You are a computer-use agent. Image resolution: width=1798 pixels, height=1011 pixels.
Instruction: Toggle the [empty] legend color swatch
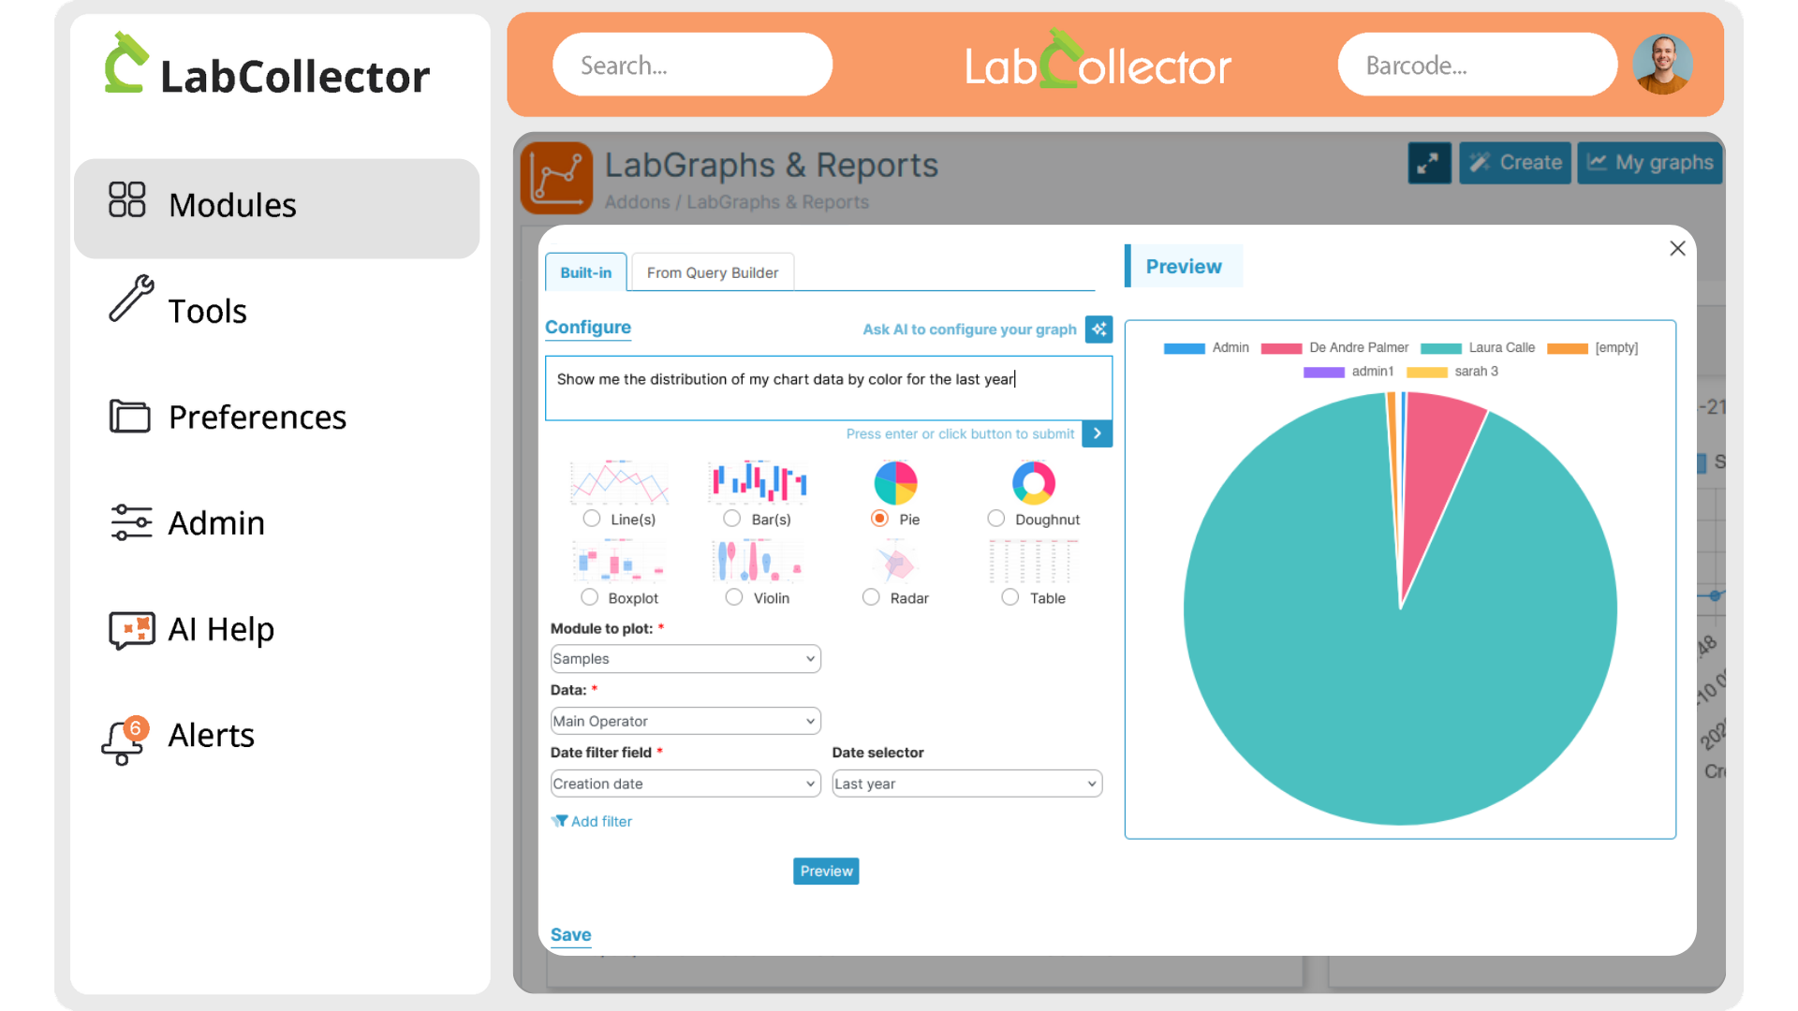click(1568, 348)
